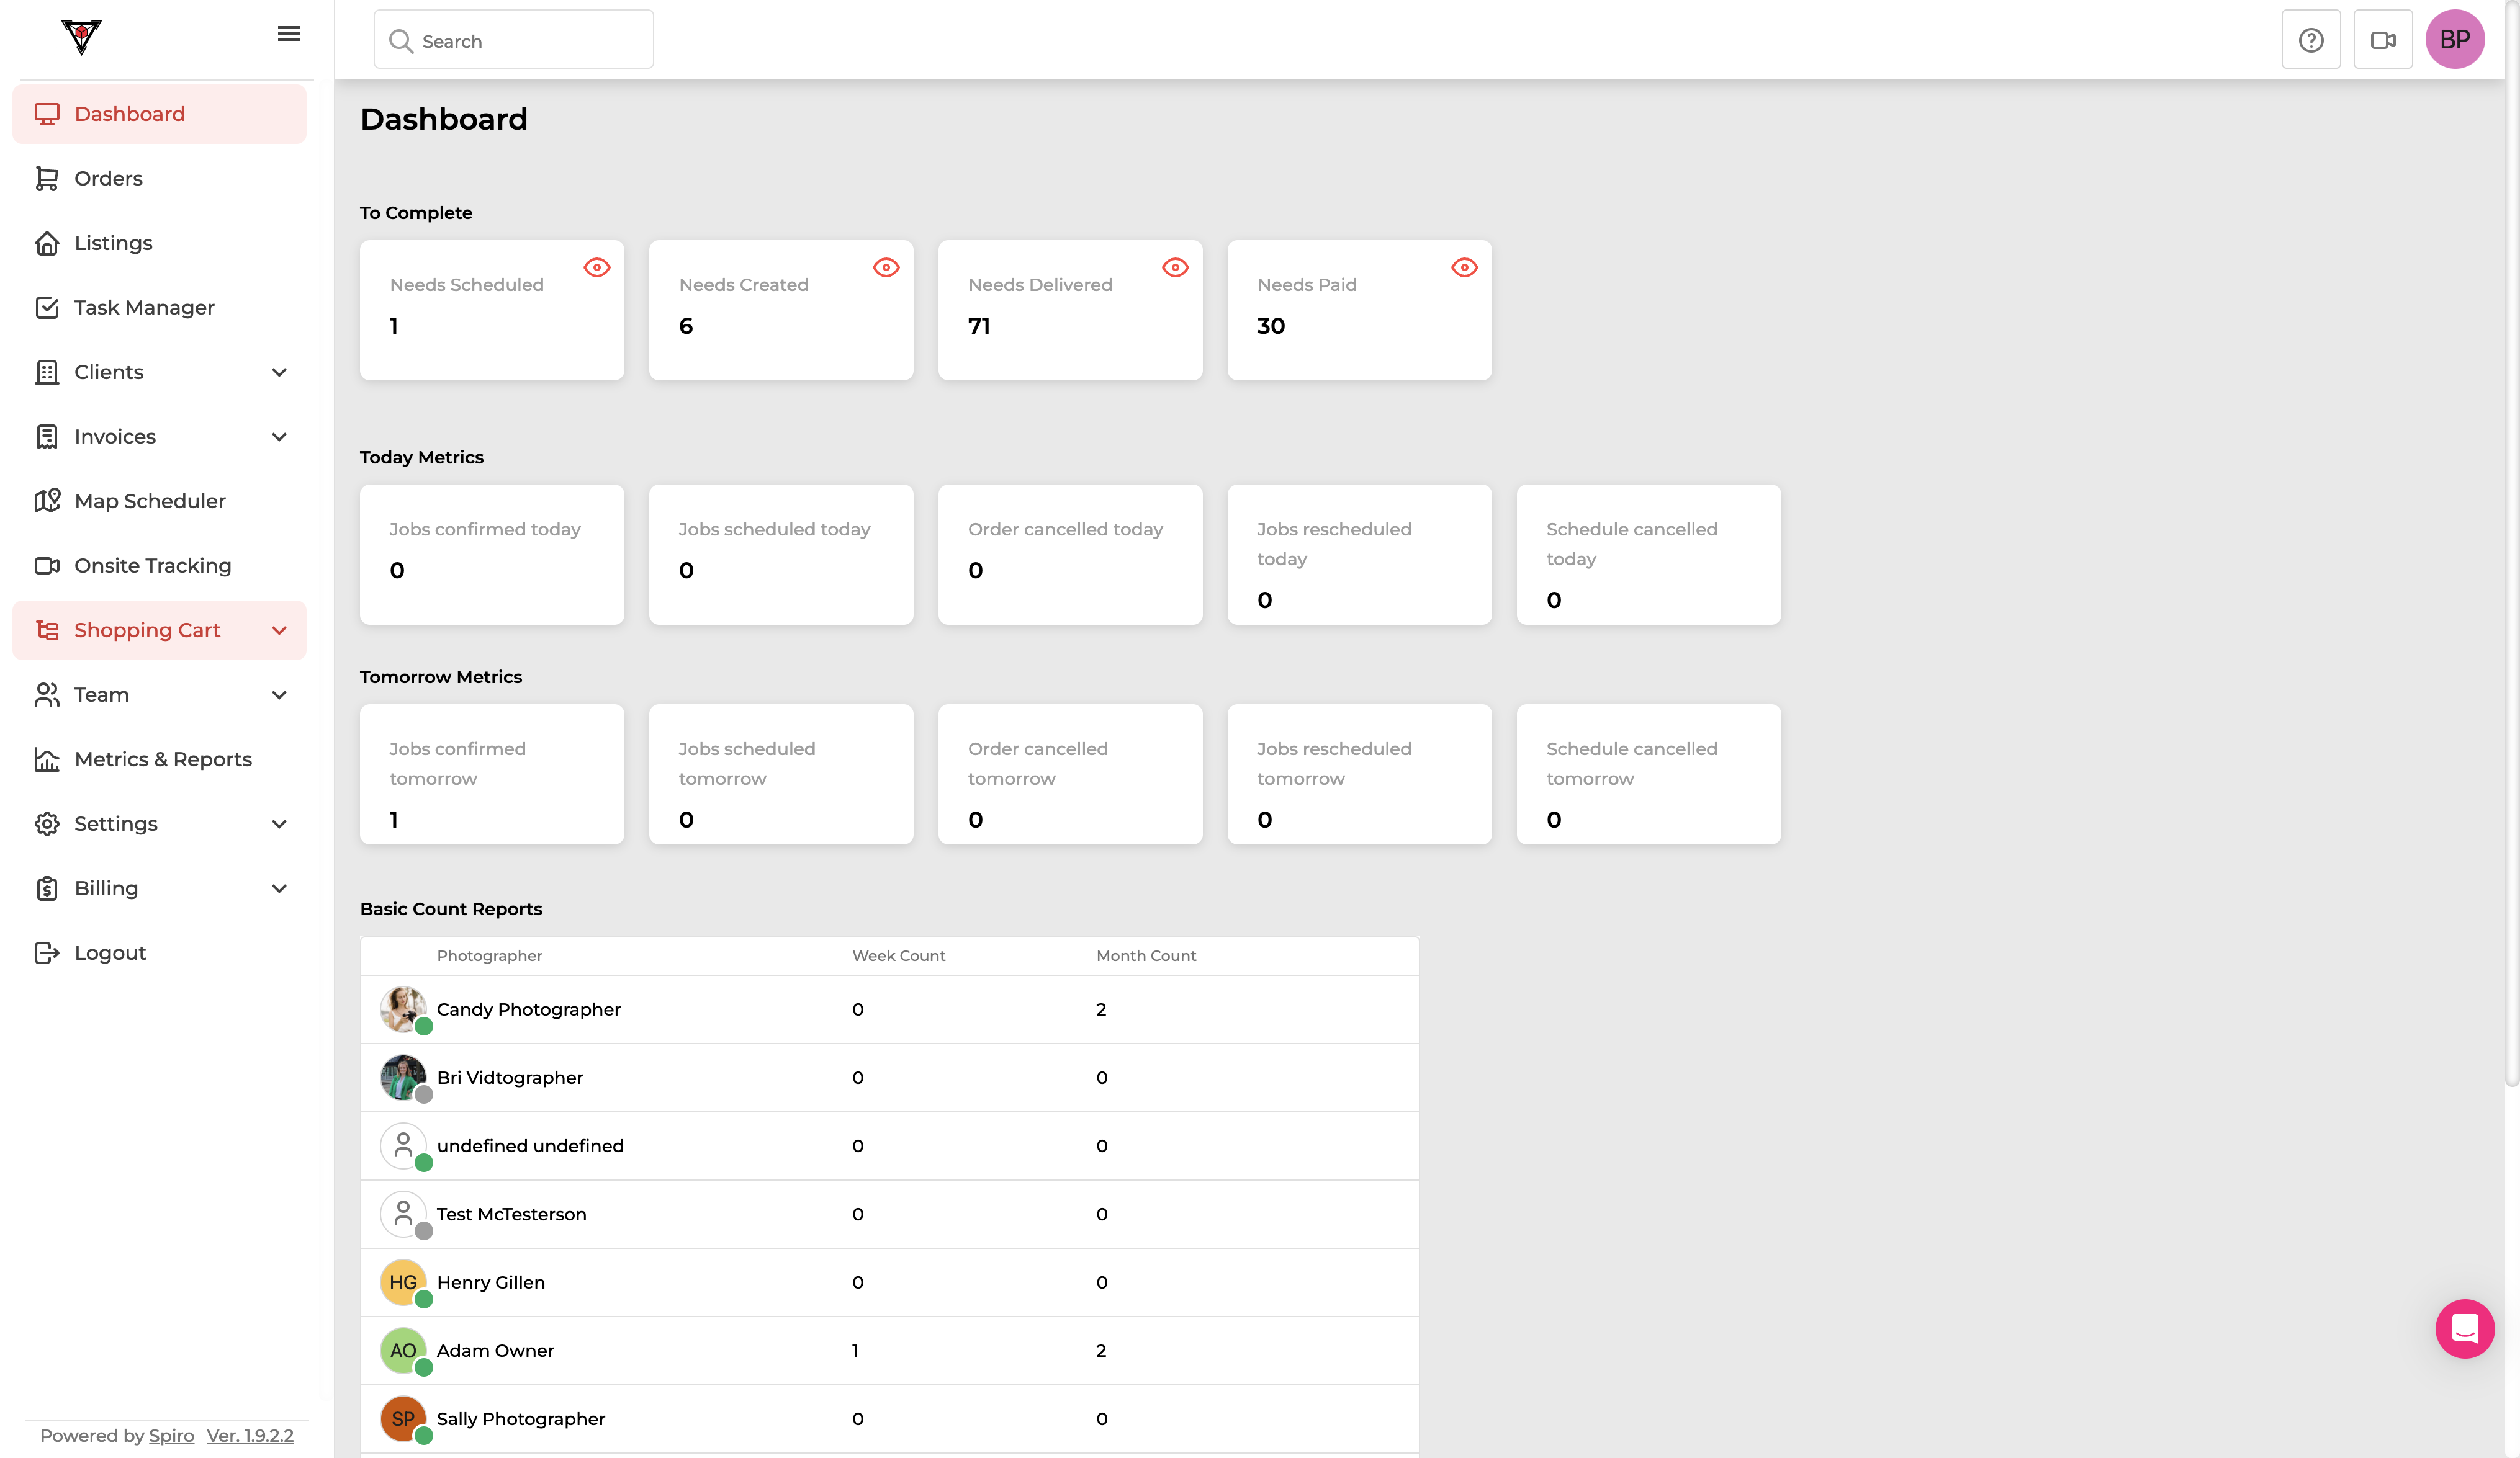2520x1458 pixels.
Task: Click the Sally Photographer row name
Action: [x=520, y=1419]
